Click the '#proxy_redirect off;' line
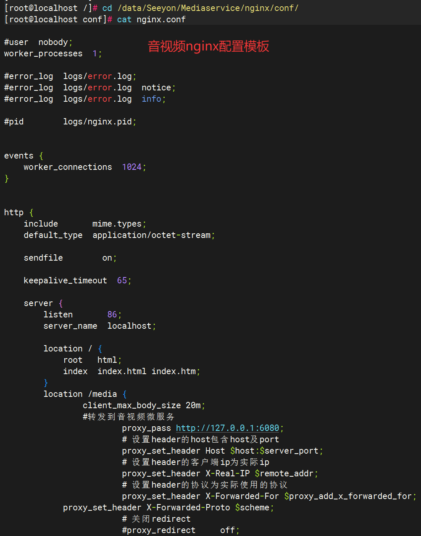The width and height of the screenshot is (421, 536). [181, 530]
